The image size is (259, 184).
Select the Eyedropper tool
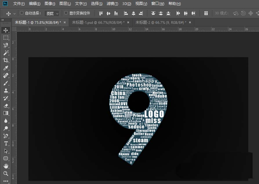(6, 68)
